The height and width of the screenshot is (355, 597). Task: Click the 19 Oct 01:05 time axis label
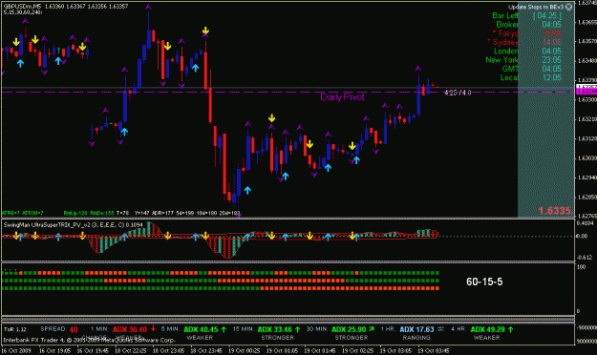click(282, 350)
